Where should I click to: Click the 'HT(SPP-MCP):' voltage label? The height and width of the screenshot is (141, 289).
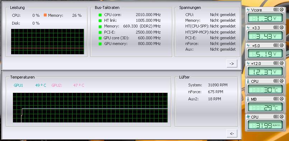click(x=197, y=32)
